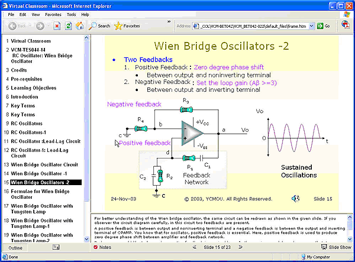Refresh the page with the green arrows icon
The width and height of the screenshot is (355, 262).
[69, 26]
